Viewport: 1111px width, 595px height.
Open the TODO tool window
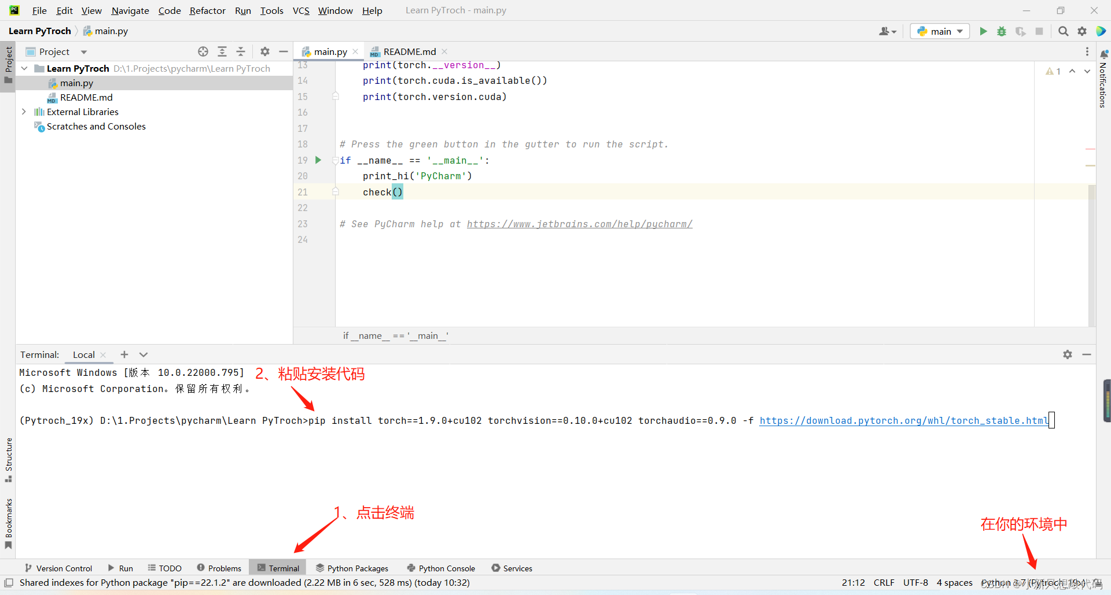pos(165,568)
